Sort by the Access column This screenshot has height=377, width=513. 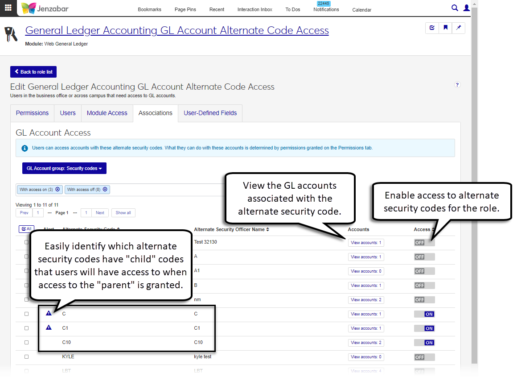[424, 229]
